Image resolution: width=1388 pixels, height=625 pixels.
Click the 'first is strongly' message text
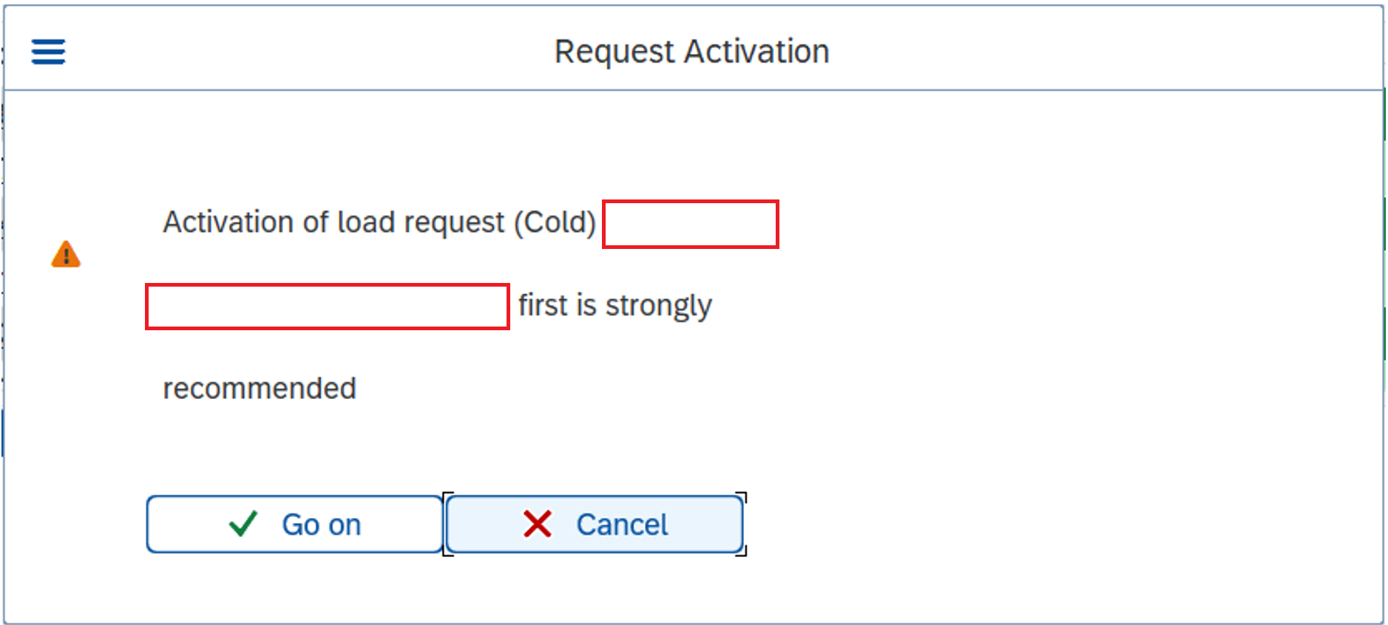(x=615, y=306)
